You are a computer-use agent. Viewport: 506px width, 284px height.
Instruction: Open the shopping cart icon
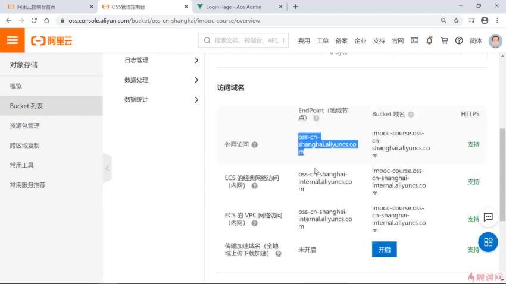coord(444,40)
